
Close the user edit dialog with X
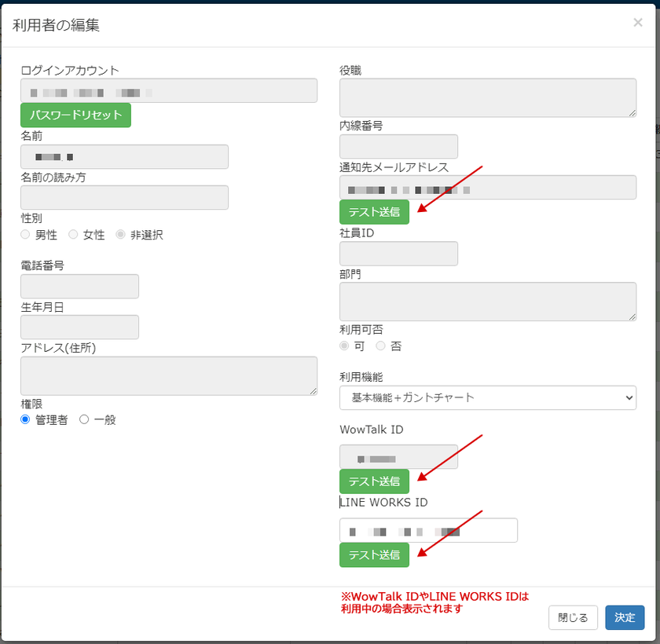[637, 23]
